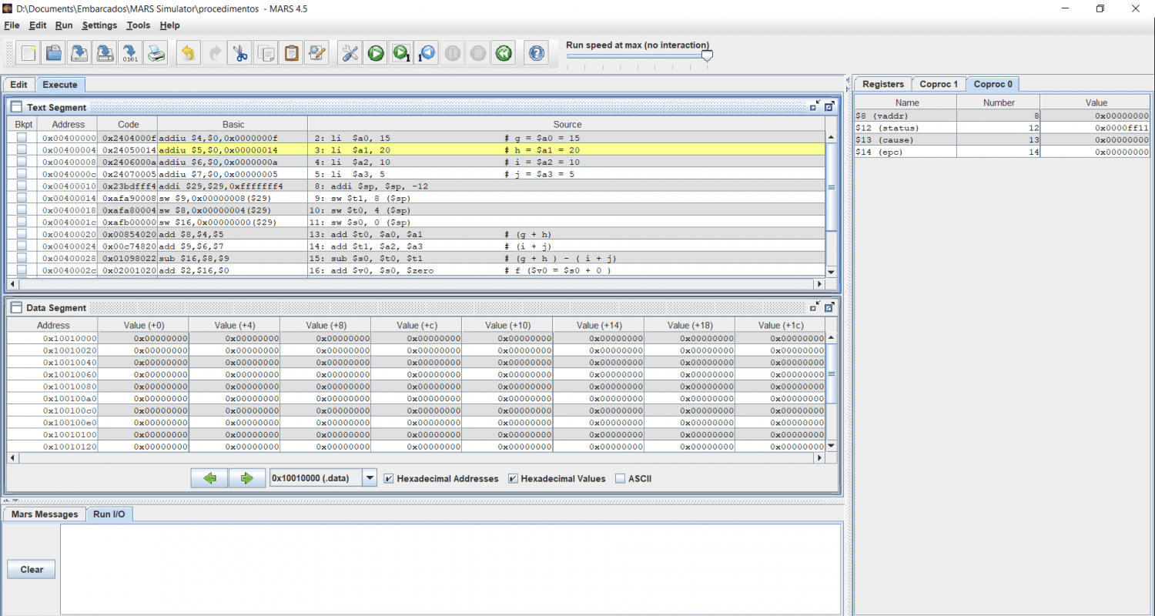The width and height of the screenshot is (1155, 616).
Task: Save the current file
Action: coord(79,53)
